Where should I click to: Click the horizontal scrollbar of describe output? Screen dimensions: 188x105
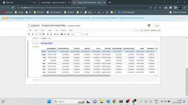[76, 76]
